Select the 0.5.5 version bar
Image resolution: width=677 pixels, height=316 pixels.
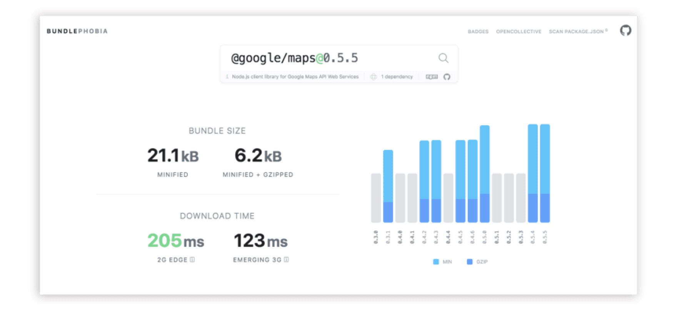pos(545,173)
